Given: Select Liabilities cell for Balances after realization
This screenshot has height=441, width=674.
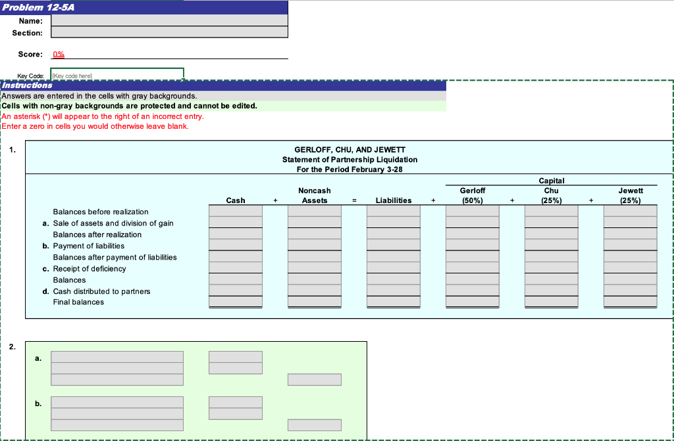Looking at the screenshot, I should (394, 233).
